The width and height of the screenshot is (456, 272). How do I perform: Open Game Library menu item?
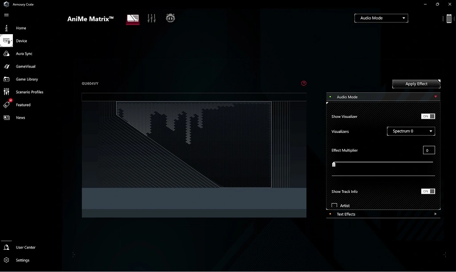27,79
